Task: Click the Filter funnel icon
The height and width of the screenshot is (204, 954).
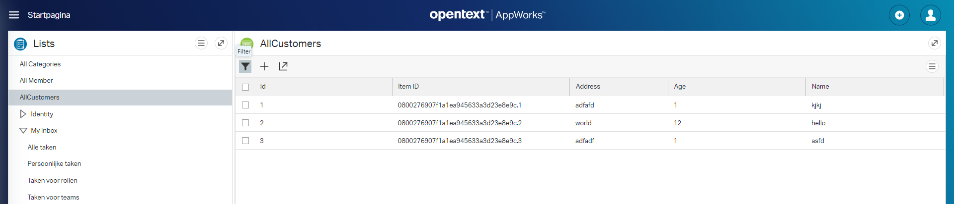Action: (x=245, y=66)
